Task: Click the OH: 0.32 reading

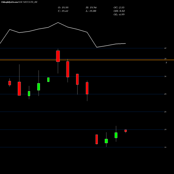Action: 119,11
